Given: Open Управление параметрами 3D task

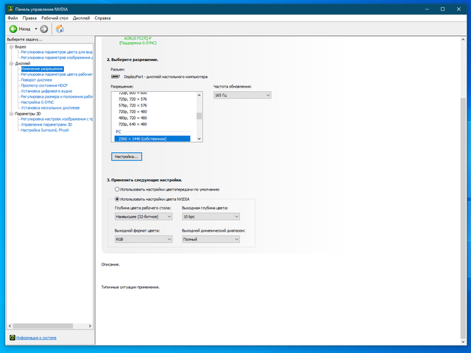Looking at the screenshot, I should pyautogui.click(x=46, y=124).
